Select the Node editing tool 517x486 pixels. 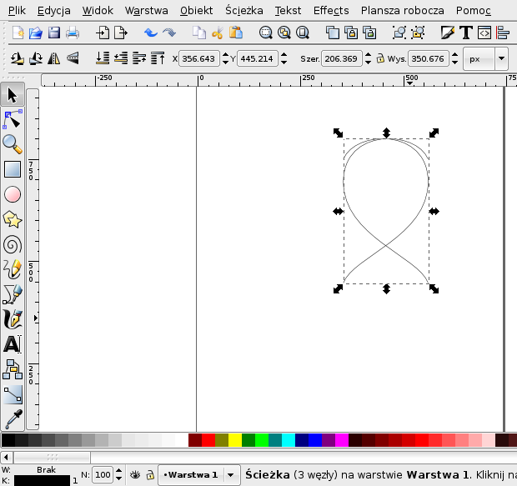[12, 119]
